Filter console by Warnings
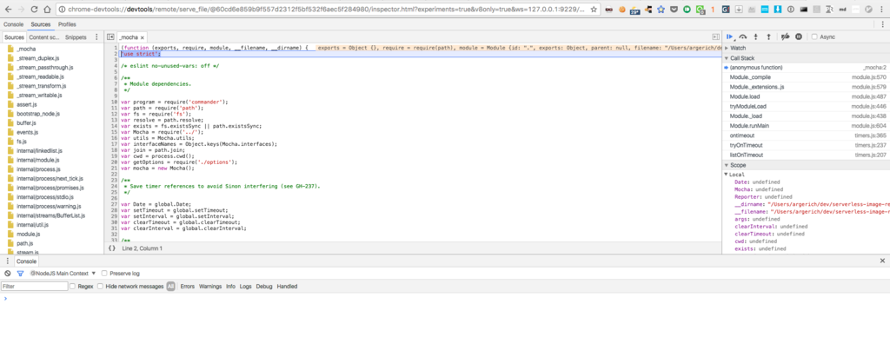Viewport: 890px width, 337px height. click(210, 287)
